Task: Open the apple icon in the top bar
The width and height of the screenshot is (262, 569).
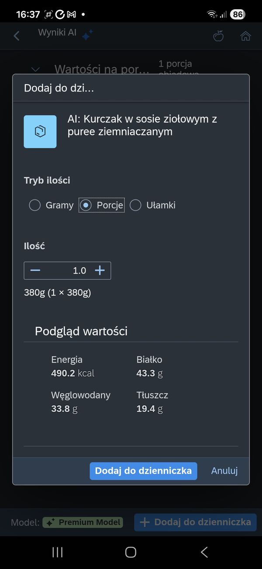Action: click(218, 36)
